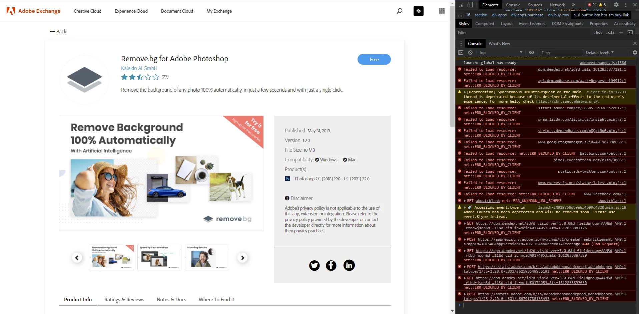Share on LinkedIn icon
639x314 pixels.
[x=349, y=265]
